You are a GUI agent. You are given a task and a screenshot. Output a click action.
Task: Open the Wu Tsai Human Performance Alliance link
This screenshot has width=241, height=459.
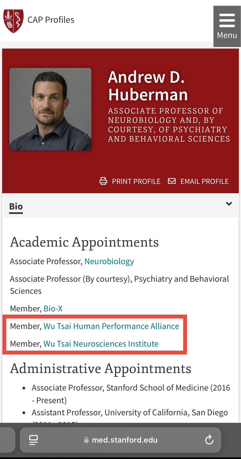click(111, 326)
